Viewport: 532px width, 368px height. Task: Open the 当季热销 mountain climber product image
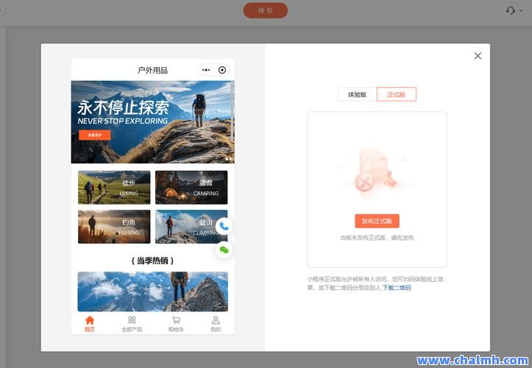tap(152, 291)
